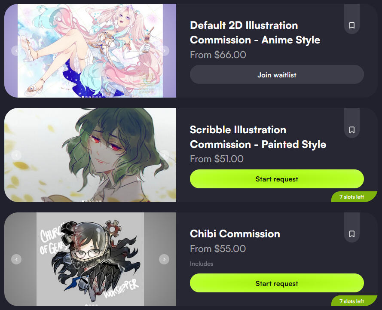Open Default 2D Illustration Commission title
This screenshot has height=310, width=382.
[255, 33]
